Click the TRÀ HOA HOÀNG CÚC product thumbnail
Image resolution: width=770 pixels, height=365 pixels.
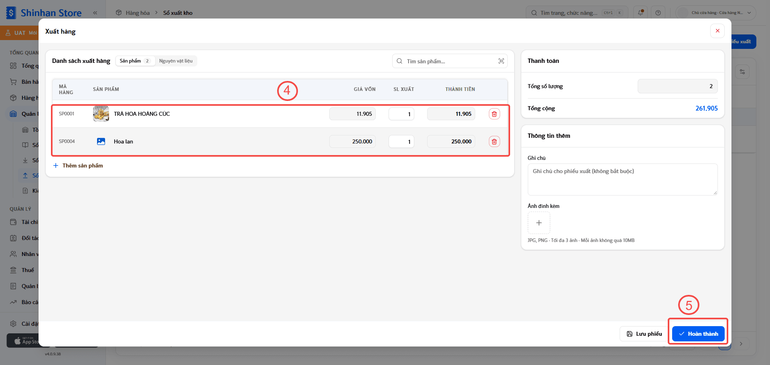click(x=101, y=114)
